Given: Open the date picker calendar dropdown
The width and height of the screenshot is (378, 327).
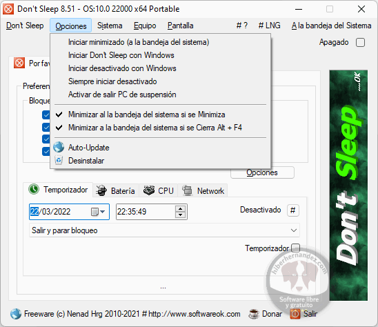Looking at the screenshot, I should click(x=98, y=212).
